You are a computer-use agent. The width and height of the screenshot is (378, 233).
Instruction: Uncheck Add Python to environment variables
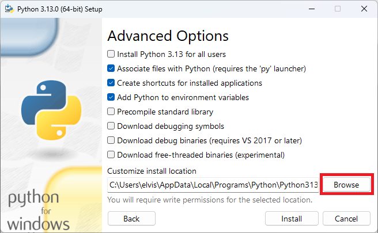111,97
